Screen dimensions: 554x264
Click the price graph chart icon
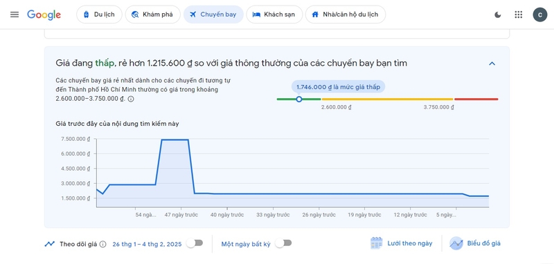(456, 243)
